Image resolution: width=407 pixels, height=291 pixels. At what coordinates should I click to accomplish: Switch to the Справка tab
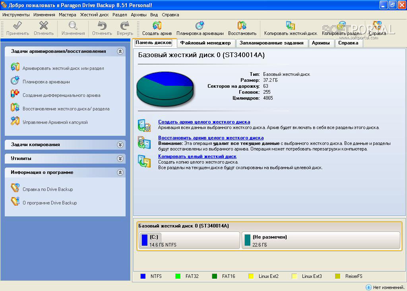(348, 43)
